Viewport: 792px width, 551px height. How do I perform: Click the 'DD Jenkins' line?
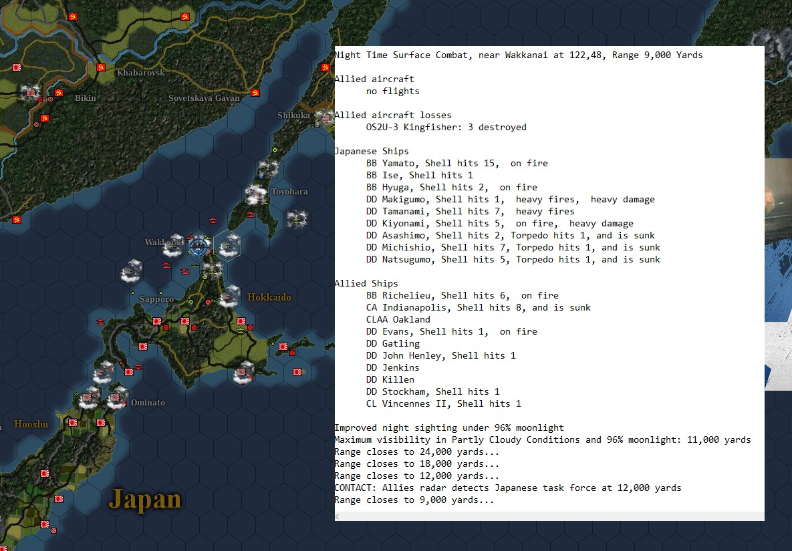point(392,368)
